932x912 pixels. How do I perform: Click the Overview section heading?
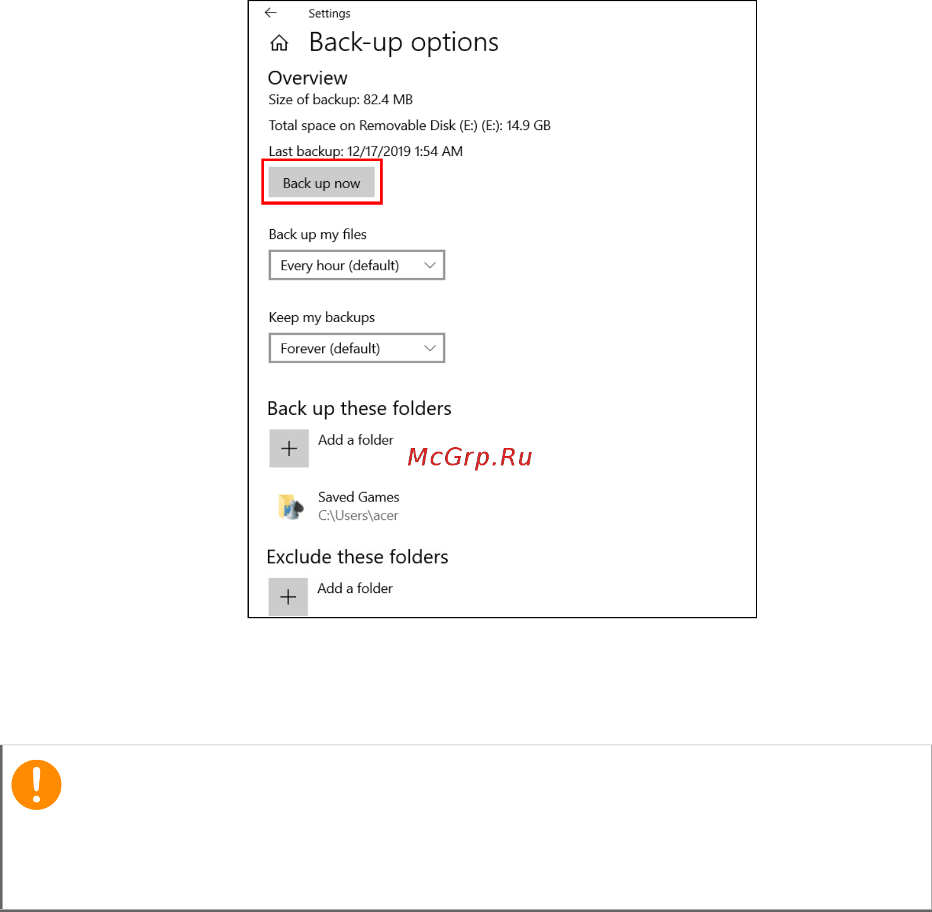pyautogui.click(x=308, y=78)
